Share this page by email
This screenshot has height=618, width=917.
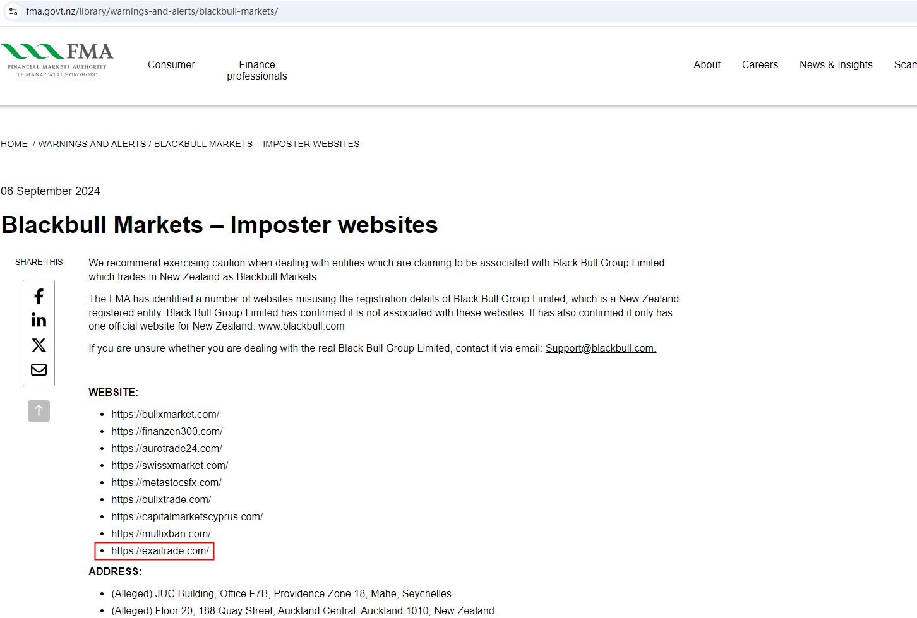(39, 369)
